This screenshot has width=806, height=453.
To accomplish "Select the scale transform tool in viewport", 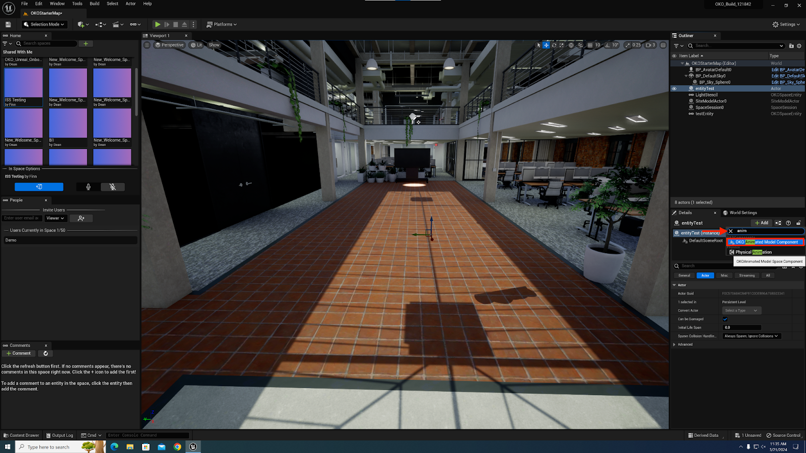I will pyautogui.click(x=562, y=45).
